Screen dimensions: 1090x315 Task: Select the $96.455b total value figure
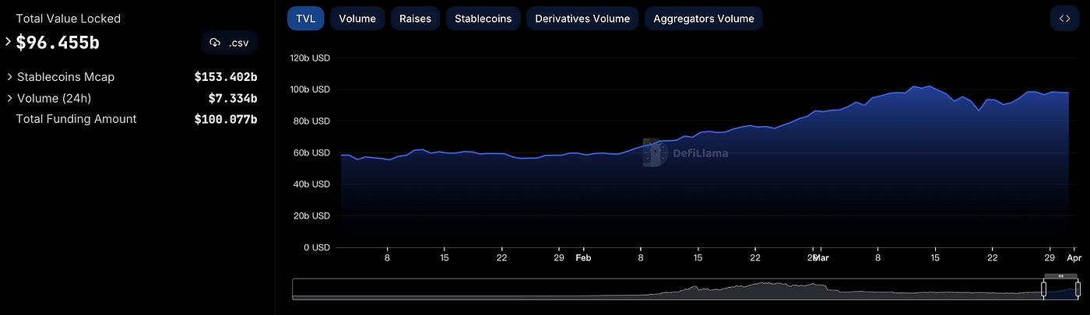pyautogui.click(x=58, y=43)
